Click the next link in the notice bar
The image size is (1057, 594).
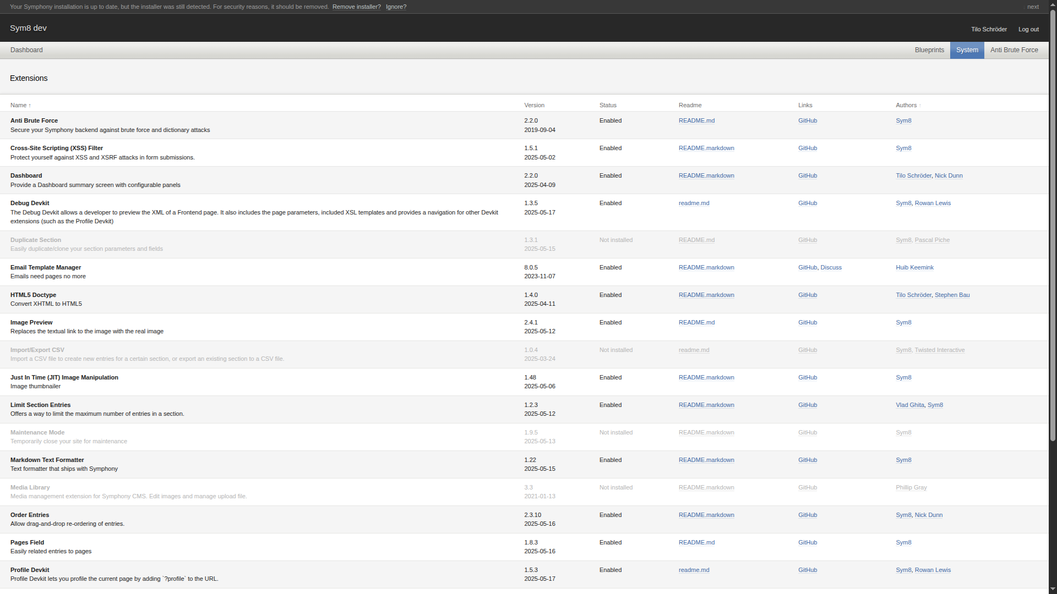click(x=1033, y=7)
